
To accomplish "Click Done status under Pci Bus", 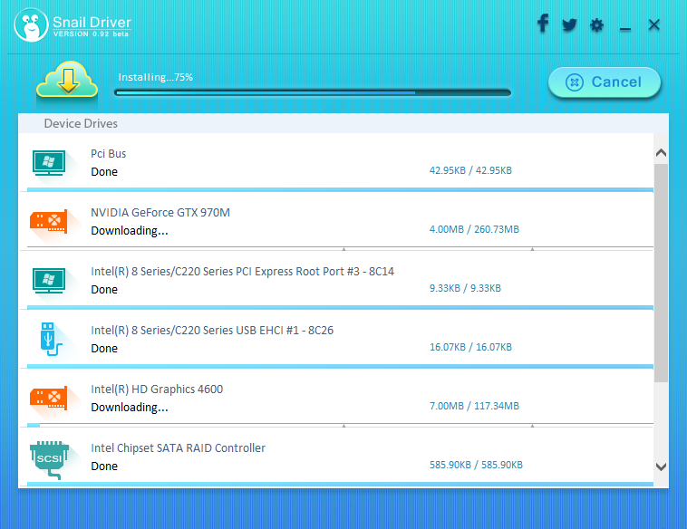I will (x=104, y=172).
